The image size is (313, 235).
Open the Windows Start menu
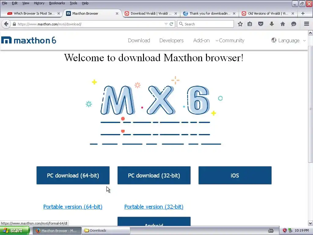tap(15, 231)
